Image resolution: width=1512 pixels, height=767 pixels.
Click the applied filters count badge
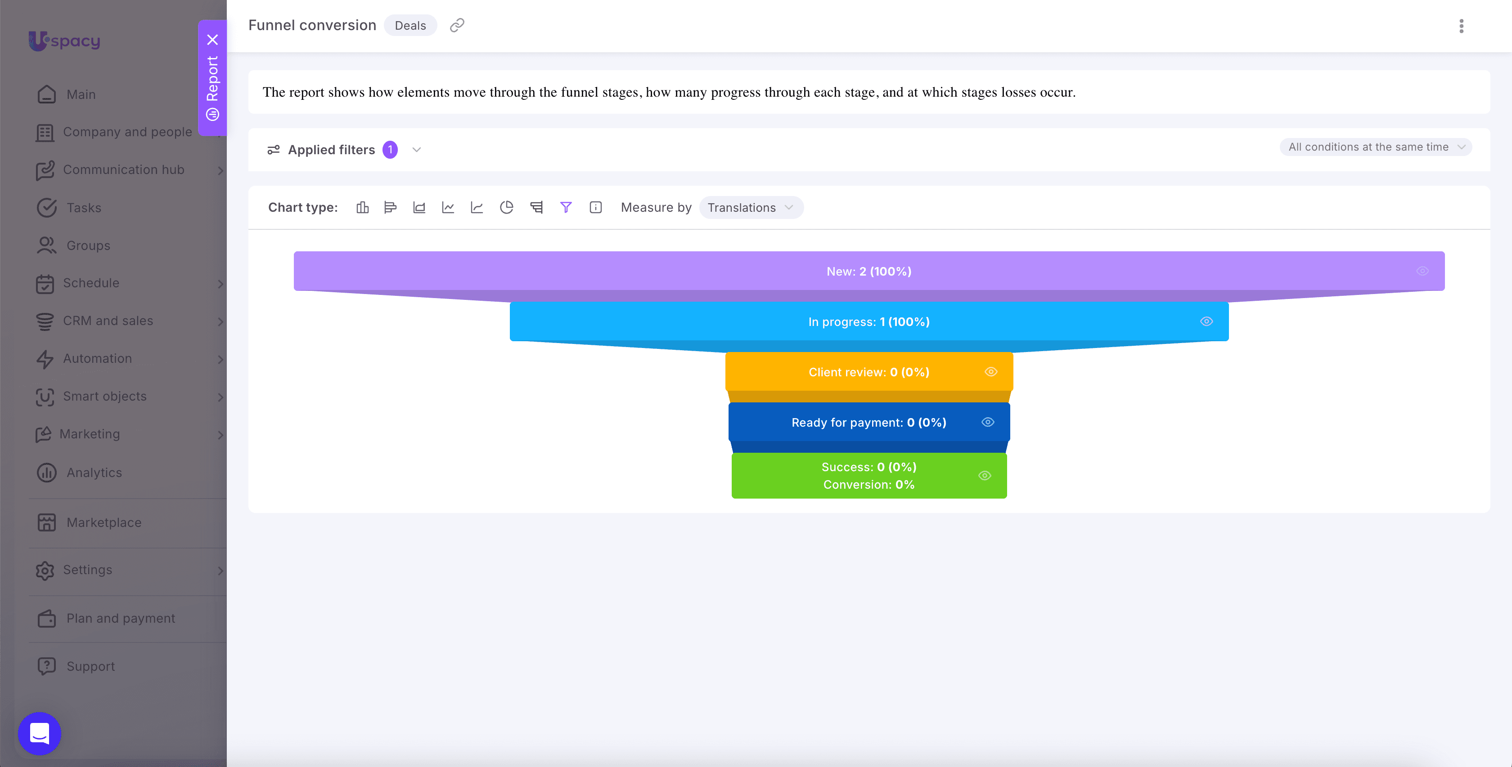390,150
